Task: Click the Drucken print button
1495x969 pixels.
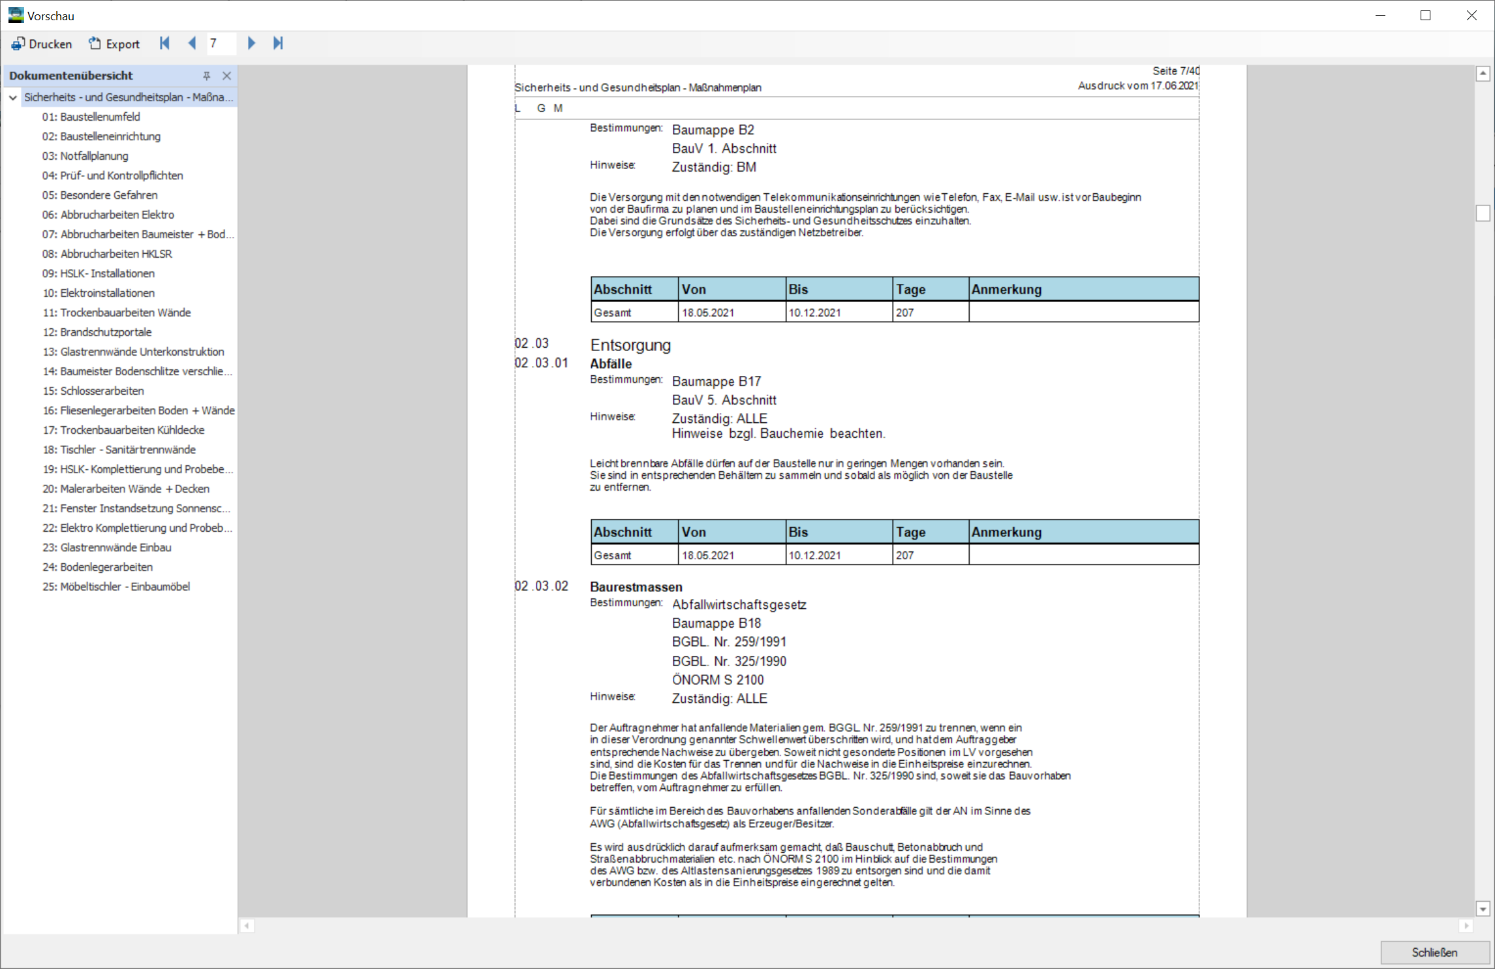Action: (x=42, y=44)
